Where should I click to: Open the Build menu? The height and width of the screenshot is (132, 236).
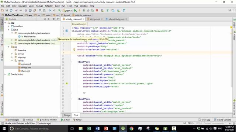click(57, 6)
